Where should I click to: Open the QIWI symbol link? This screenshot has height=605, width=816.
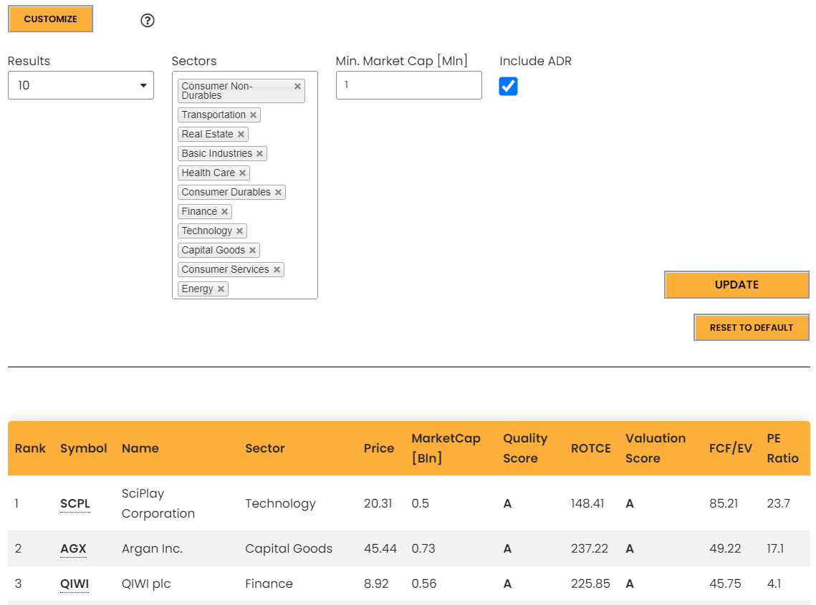75,584
